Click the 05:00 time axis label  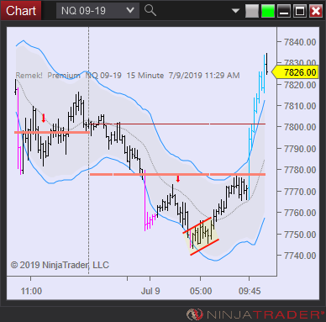click(x=201, y=291)
